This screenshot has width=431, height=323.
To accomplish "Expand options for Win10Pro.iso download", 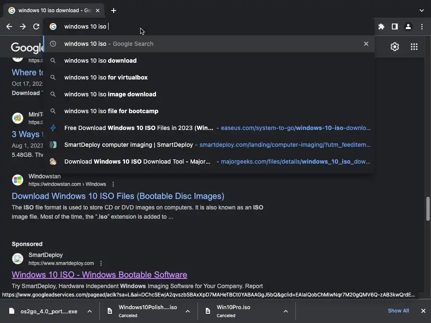I will [286, 311].
